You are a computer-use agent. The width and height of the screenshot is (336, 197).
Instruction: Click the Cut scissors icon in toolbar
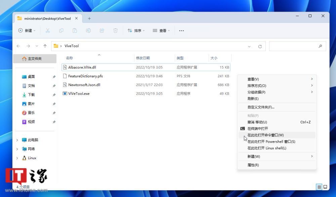pyautogui.click(x=48, y=31)
